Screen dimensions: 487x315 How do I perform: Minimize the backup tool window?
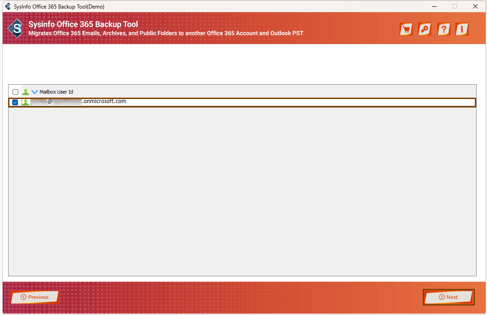click(x=434, y=7)
